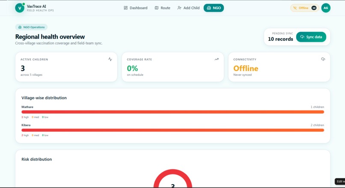
Task: Click the cloud icon in Connectivity card
Action: coord(323,59)
